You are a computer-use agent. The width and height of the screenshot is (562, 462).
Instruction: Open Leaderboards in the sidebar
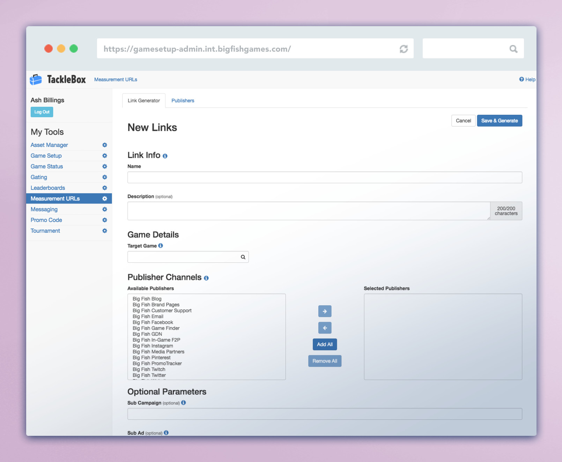pos(48,188)
